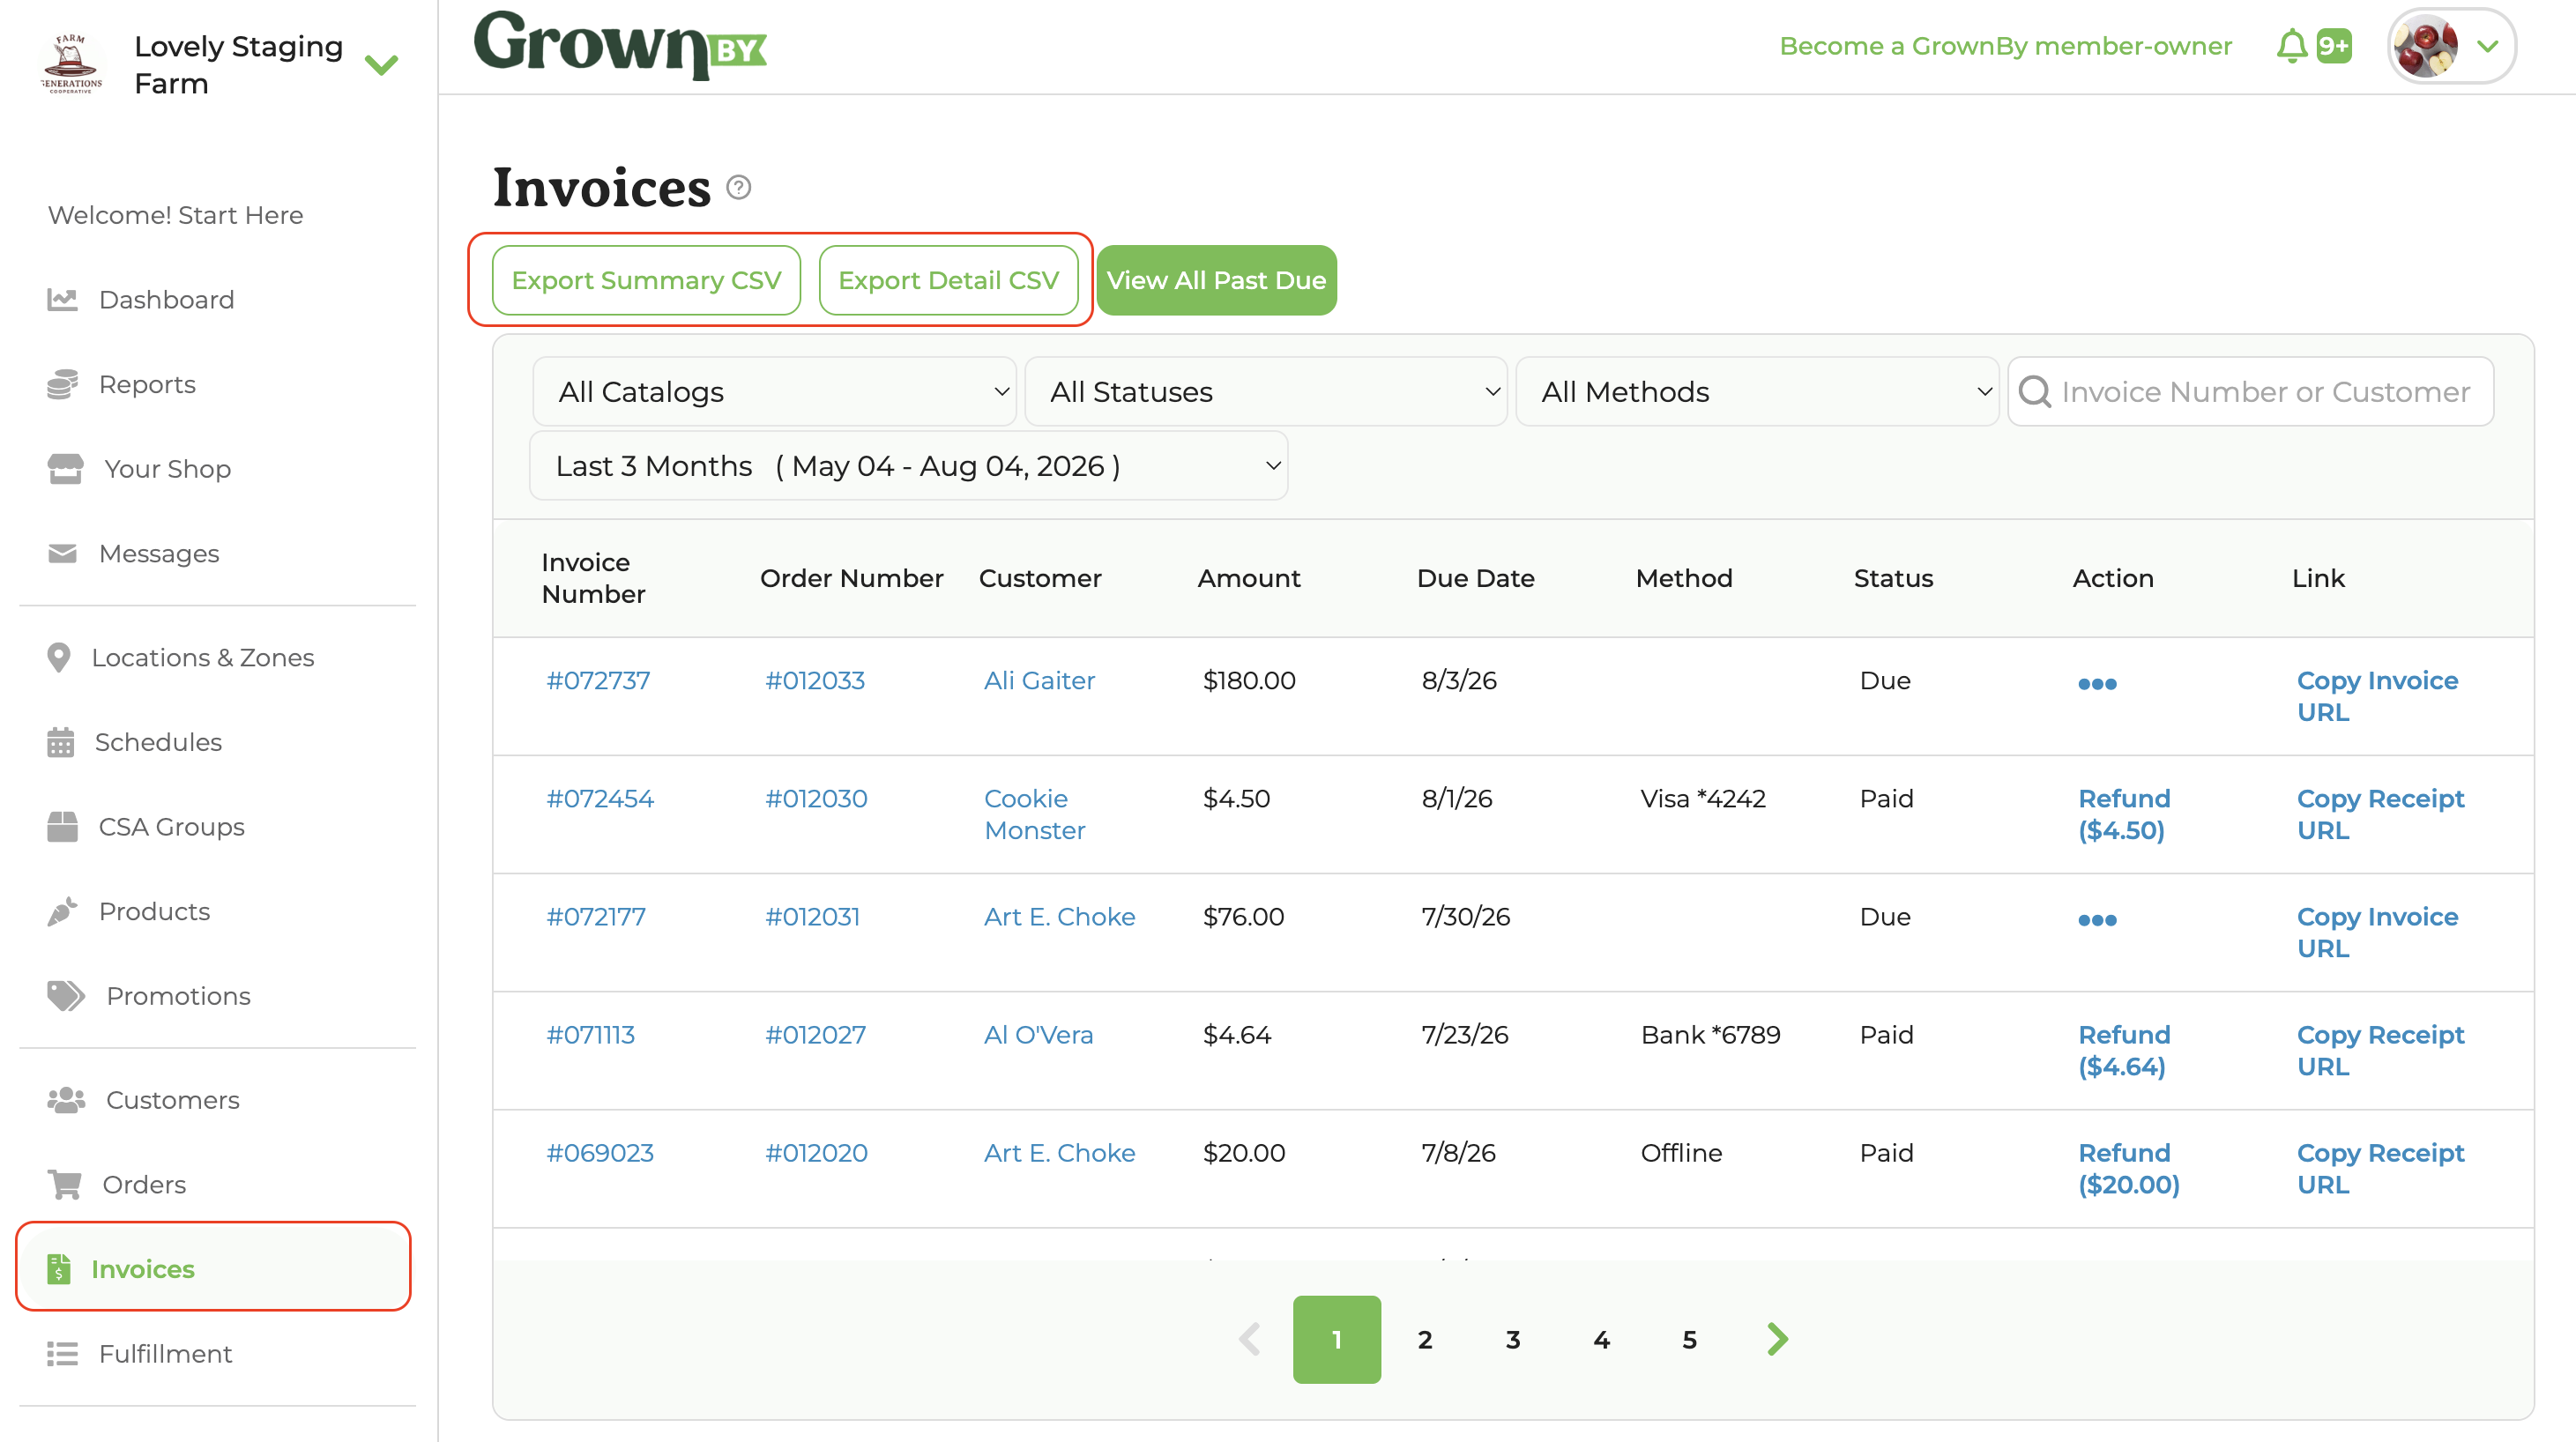Copy Invoice URL for invoice #072177
The image size is (2576, 1442).
pyautogui.click(x=2377, y=932)
